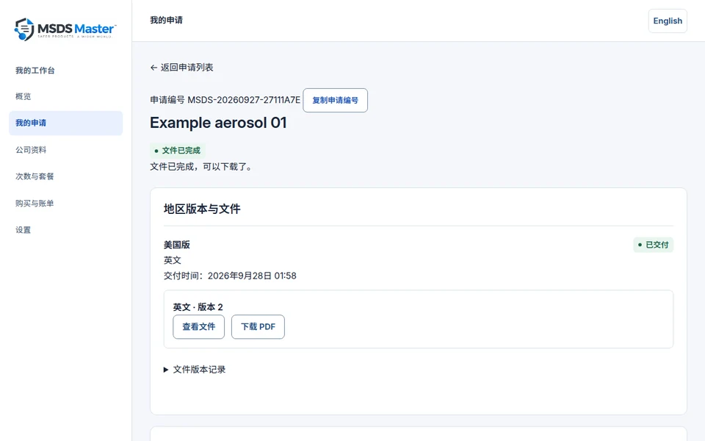Select 我的申请 in sidebar
This screenshot has width=705, height=441.
pos(65,123)
